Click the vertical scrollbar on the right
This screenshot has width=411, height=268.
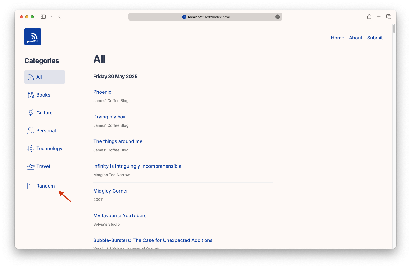point(394,29)
